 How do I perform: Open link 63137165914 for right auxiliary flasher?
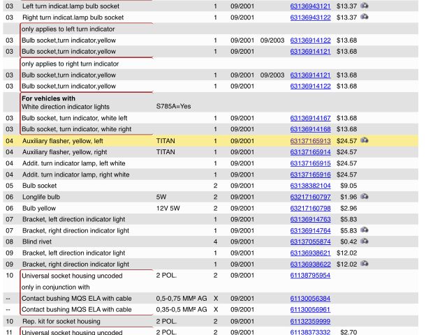pyautogui.click(x=310, y=152)
